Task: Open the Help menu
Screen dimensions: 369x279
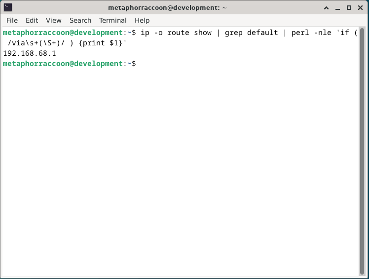Action: [142, 20]
